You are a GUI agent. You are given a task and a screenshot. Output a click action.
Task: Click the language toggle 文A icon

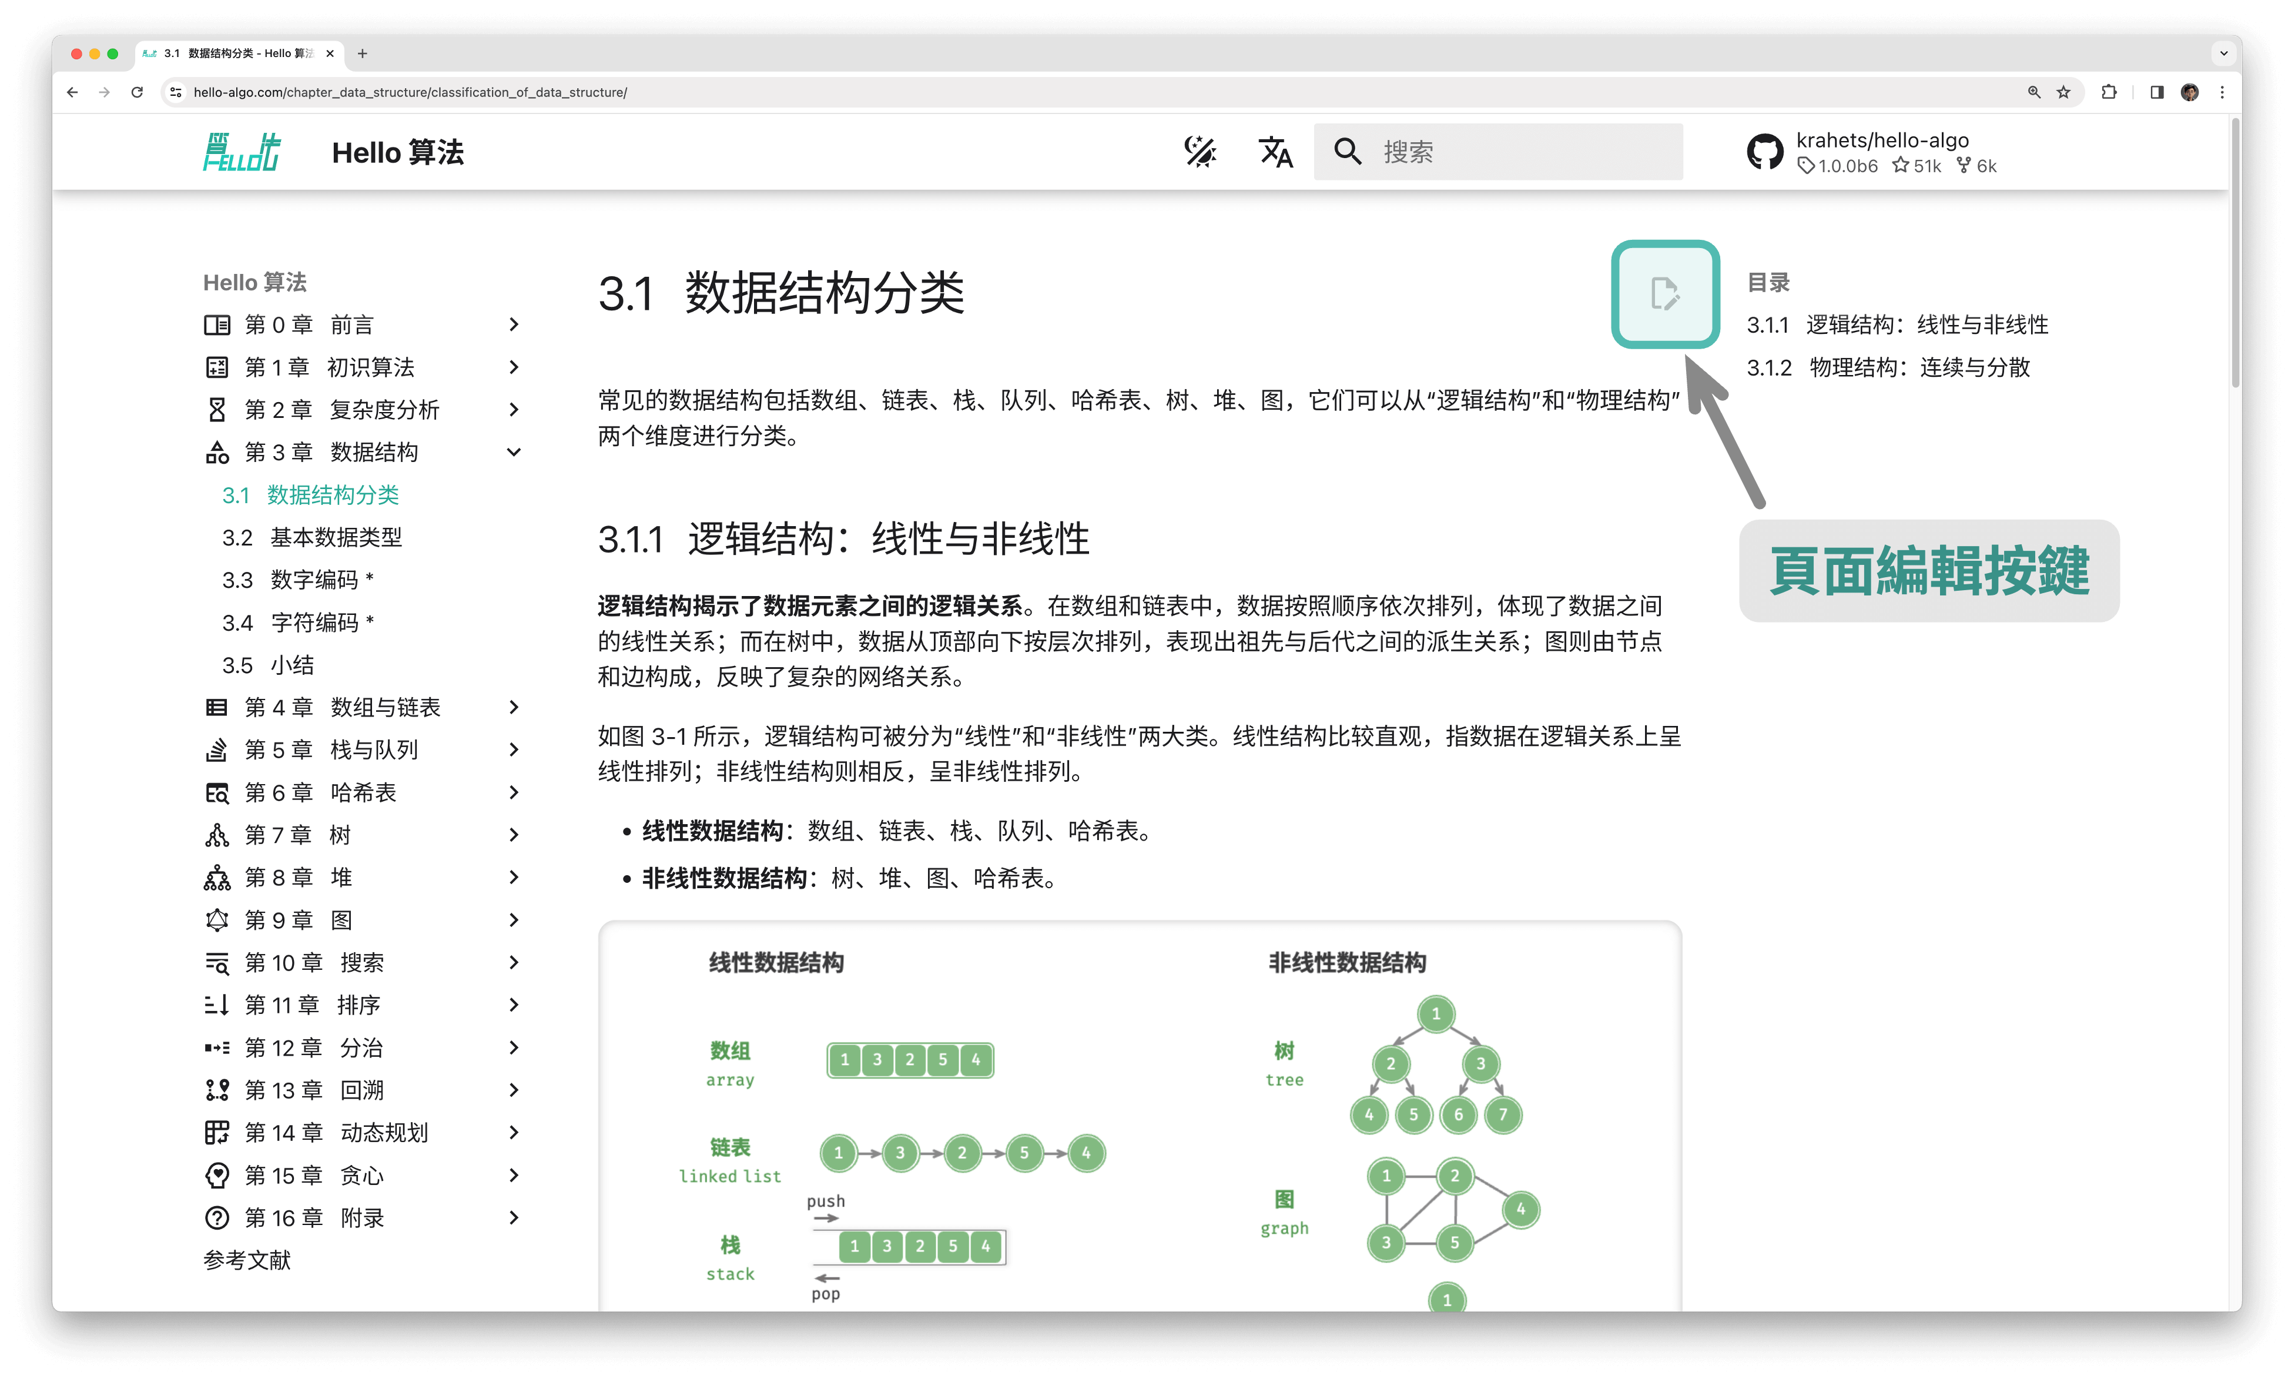point(1277,151)
